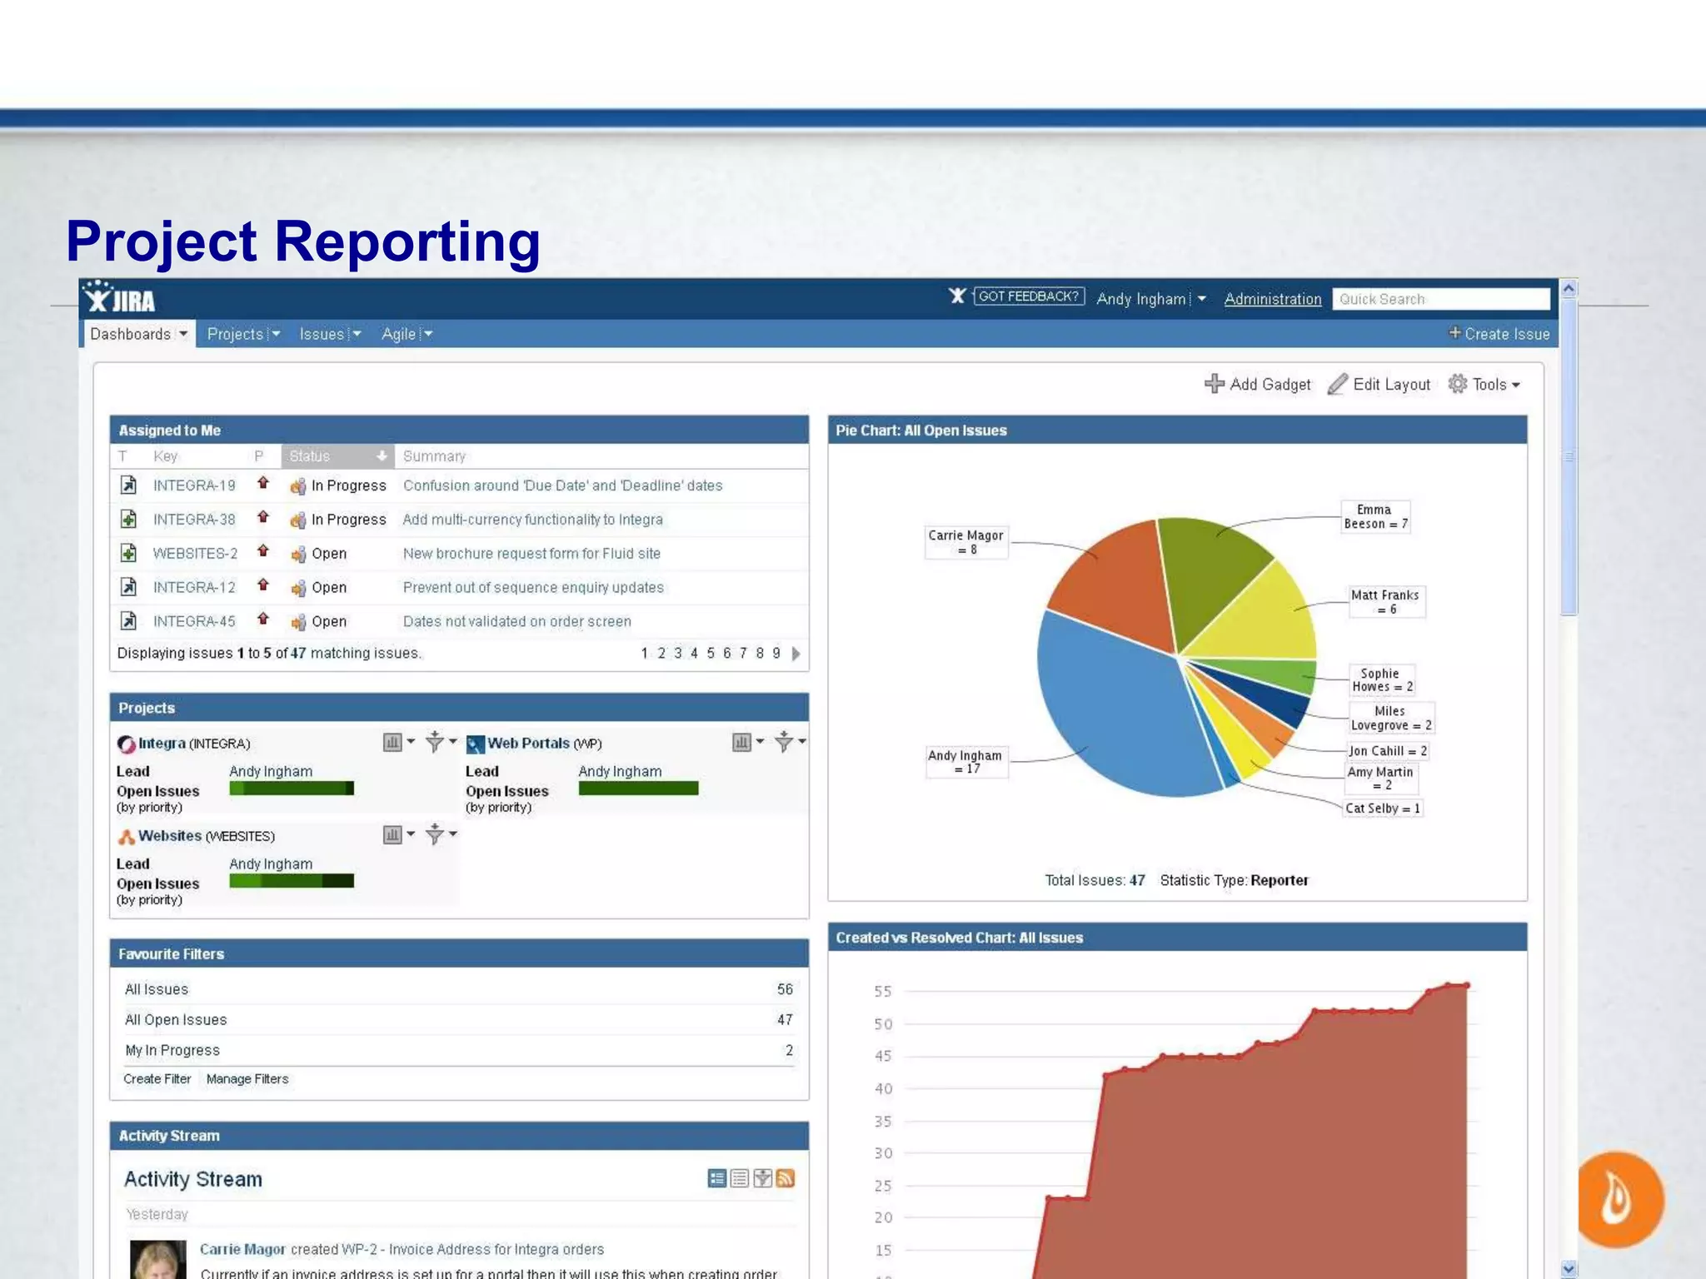Switch Activity Stream to full view icon
This screenshot has height=1279, width=1706.
pyautogui.click(x=716, y=1178)
